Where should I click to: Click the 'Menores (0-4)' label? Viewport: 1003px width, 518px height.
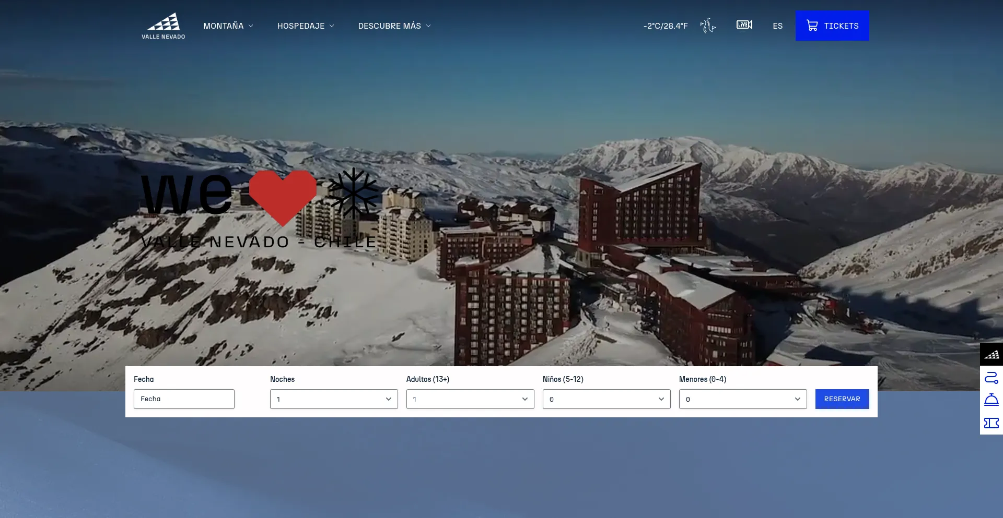coord(703,379)
